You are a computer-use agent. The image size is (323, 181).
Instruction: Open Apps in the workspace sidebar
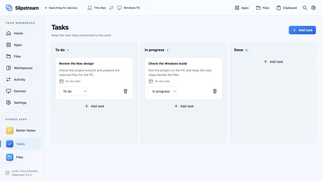pyautogui.click(x=22, y=45)
